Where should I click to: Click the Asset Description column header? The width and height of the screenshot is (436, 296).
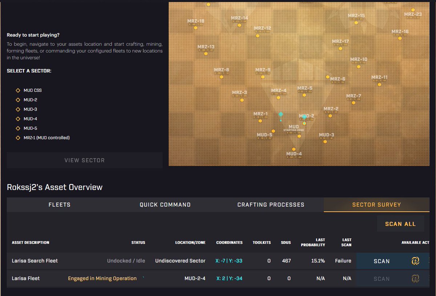[x=31, y=242]
